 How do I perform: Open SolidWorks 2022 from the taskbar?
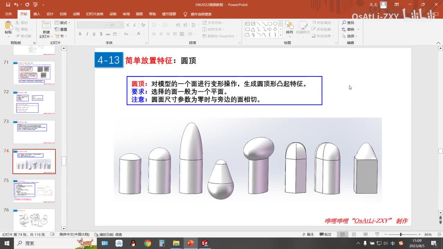pyautogui.click(x=205, y=243)
